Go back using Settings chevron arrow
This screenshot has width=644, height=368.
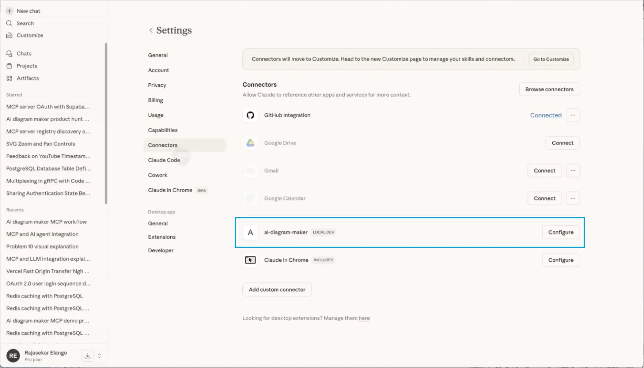click(151, 30)
